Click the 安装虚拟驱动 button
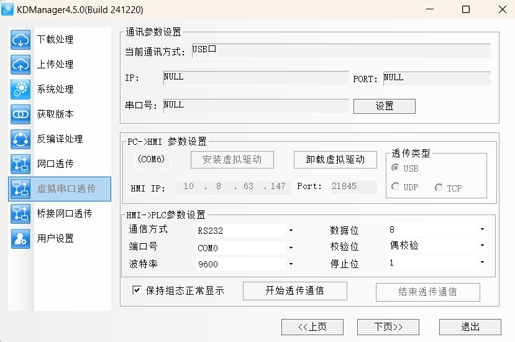 232,160
